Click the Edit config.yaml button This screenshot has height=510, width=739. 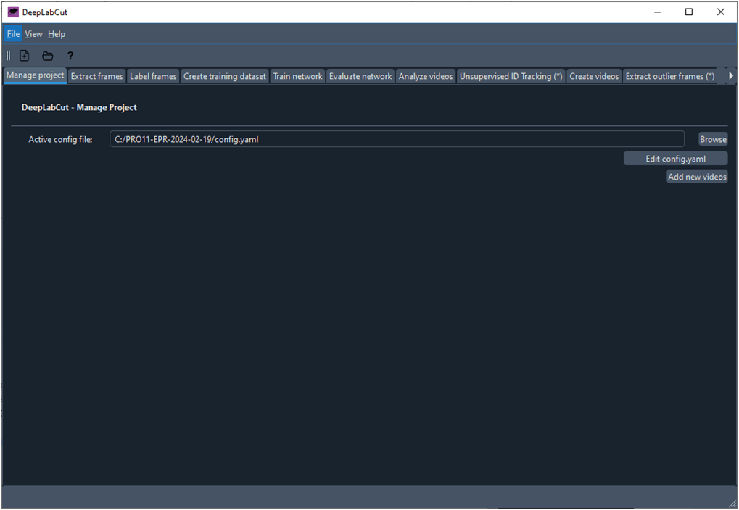click(675, 159)
